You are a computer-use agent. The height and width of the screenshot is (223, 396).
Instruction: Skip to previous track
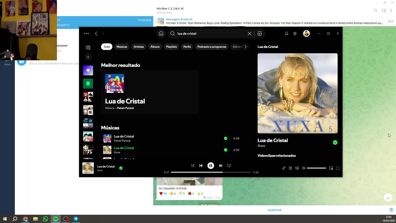pyautogui.click(x=201, y=166)
